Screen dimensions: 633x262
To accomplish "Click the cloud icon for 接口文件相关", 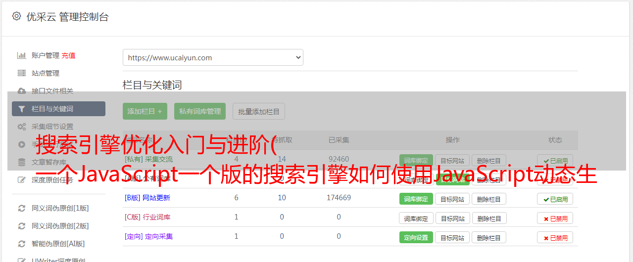I will (x=22, y=91).
